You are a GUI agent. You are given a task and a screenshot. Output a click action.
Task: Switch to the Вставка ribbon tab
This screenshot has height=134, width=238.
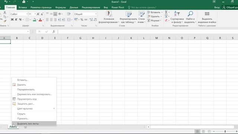(x=23, y=7)
